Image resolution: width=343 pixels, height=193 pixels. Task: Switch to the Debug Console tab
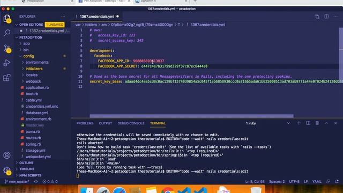coord(131,123)
